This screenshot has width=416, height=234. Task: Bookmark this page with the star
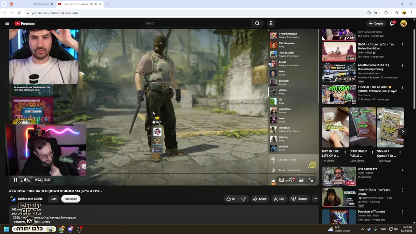pos(376,13)
